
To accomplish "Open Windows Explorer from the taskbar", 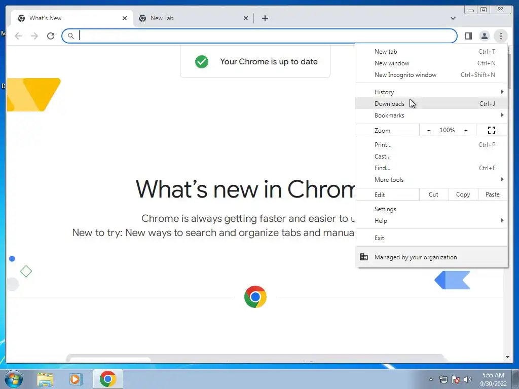I will 45,379.
